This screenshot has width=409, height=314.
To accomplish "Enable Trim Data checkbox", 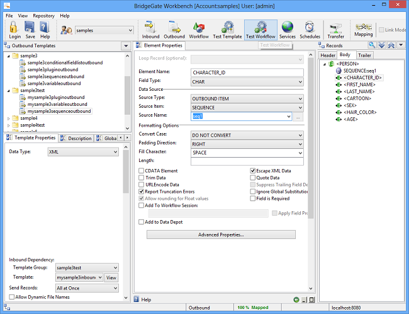I will click(141, 178).
